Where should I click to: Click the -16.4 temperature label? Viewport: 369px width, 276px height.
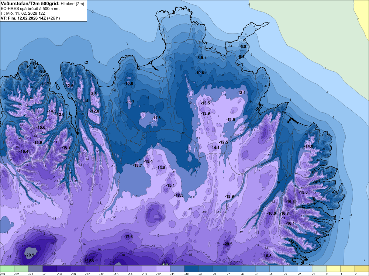(24, 152)
